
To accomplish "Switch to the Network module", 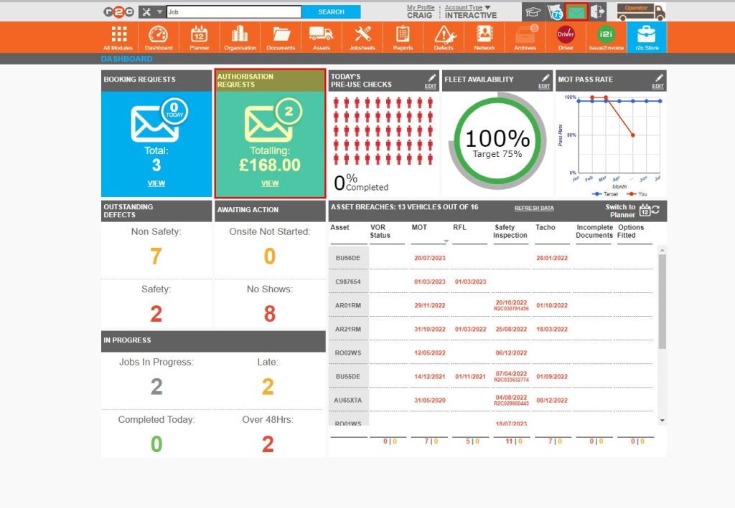I will click(x=484, y=34).
